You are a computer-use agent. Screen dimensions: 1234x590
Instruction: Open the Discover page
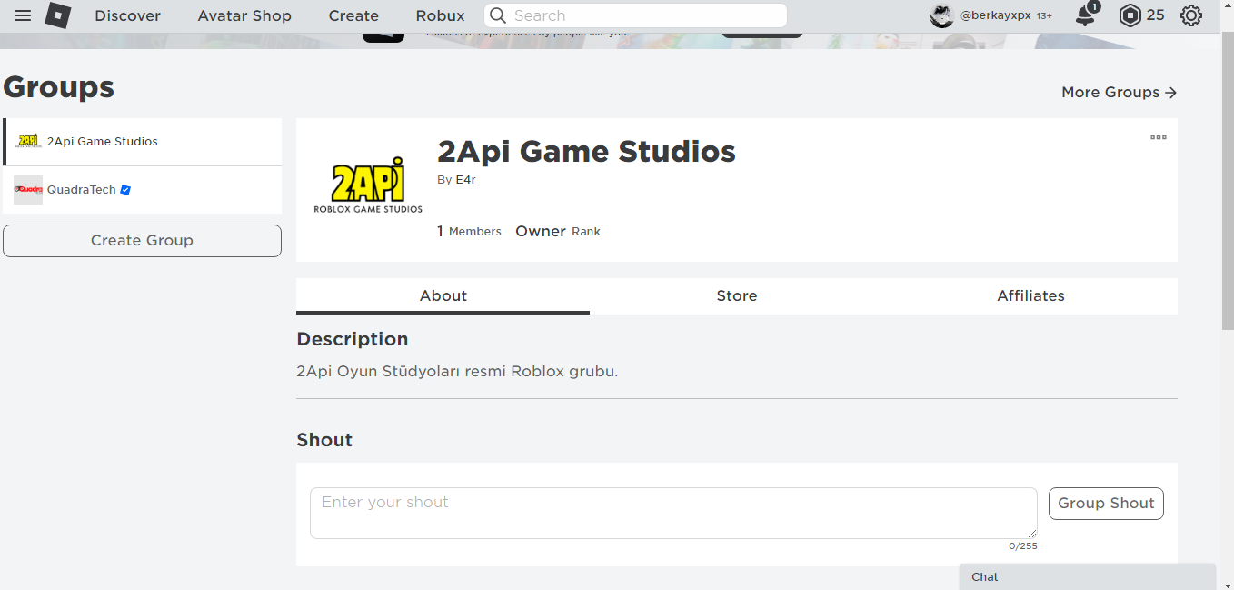click(127, 15)
